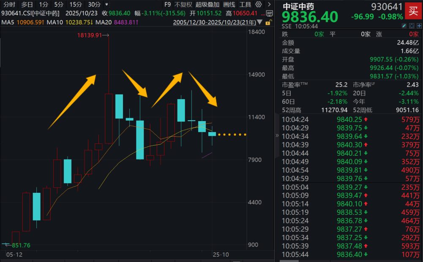Click 最低 9831.57 value
This screenshot has height=262, width=423.
[x=394, y=76]
